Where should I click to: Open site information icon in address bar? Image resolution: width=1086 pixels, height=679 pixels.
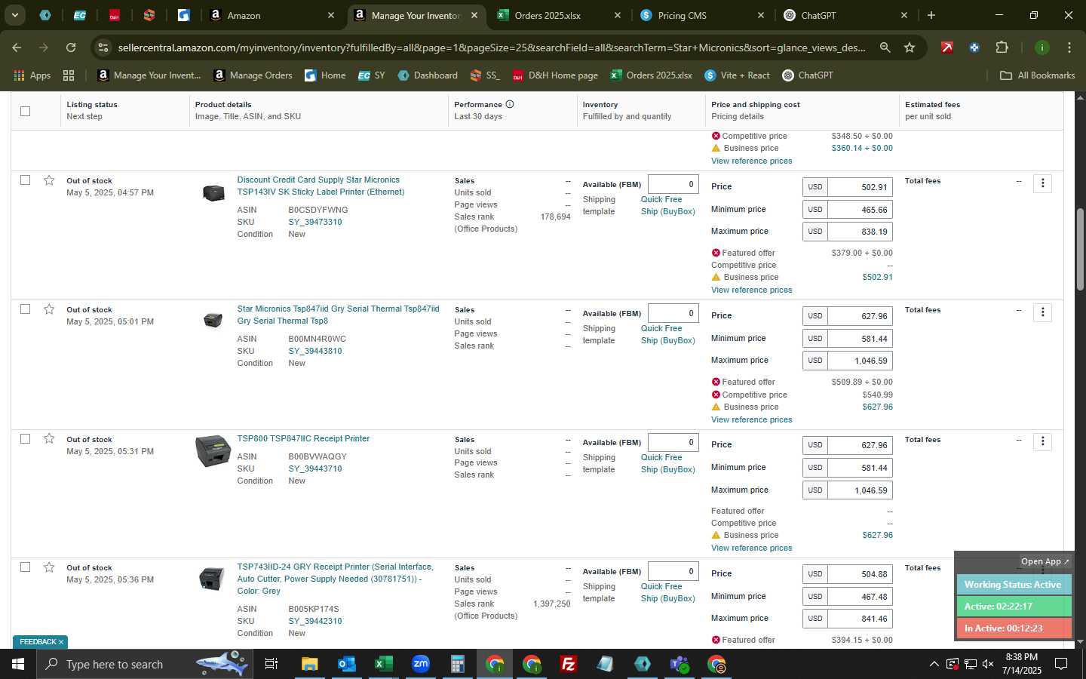click(x=103, y=48)
